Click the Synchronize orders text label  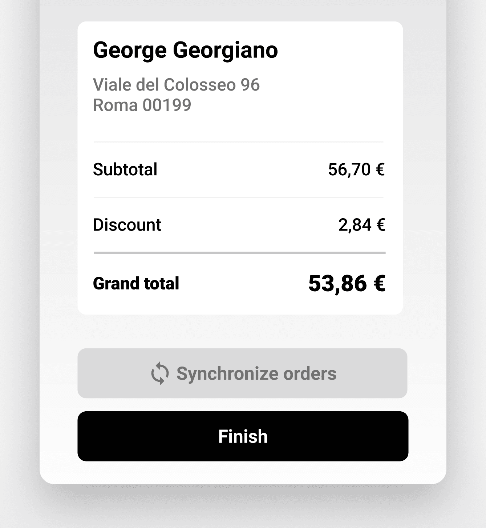(x=256, y=373)
